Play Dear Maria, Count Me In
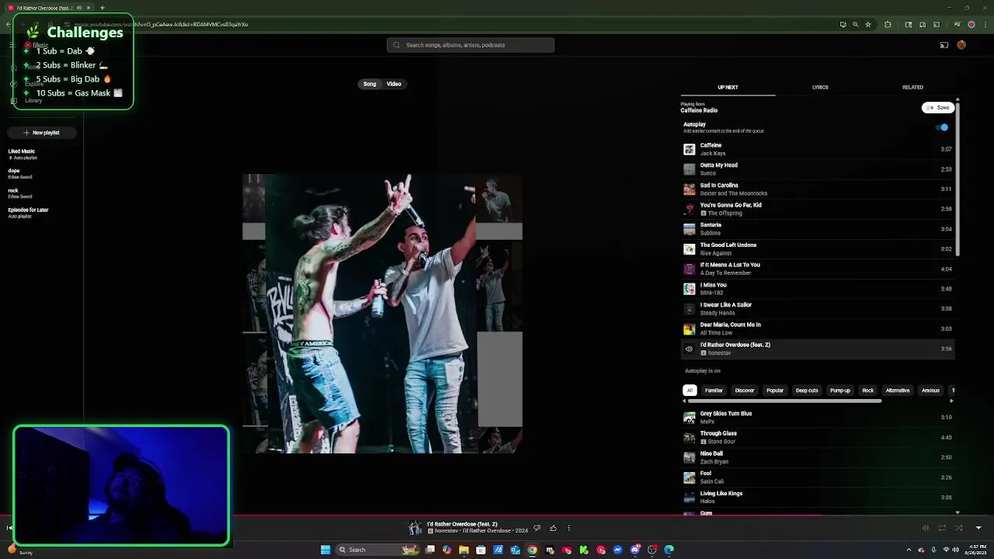 pos(817,328)
